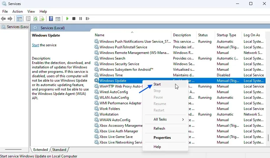Screen dimensions: 270x158
Task: Click gear icon beside Xbox Live Game Save
Action: [x=96, y=136]
